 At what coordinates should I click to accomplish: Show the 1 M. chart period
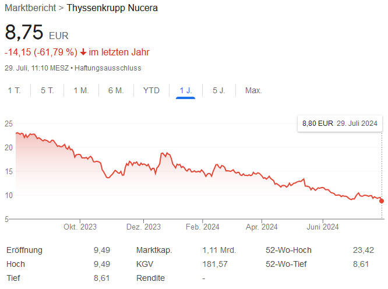[x=81, y=90]
